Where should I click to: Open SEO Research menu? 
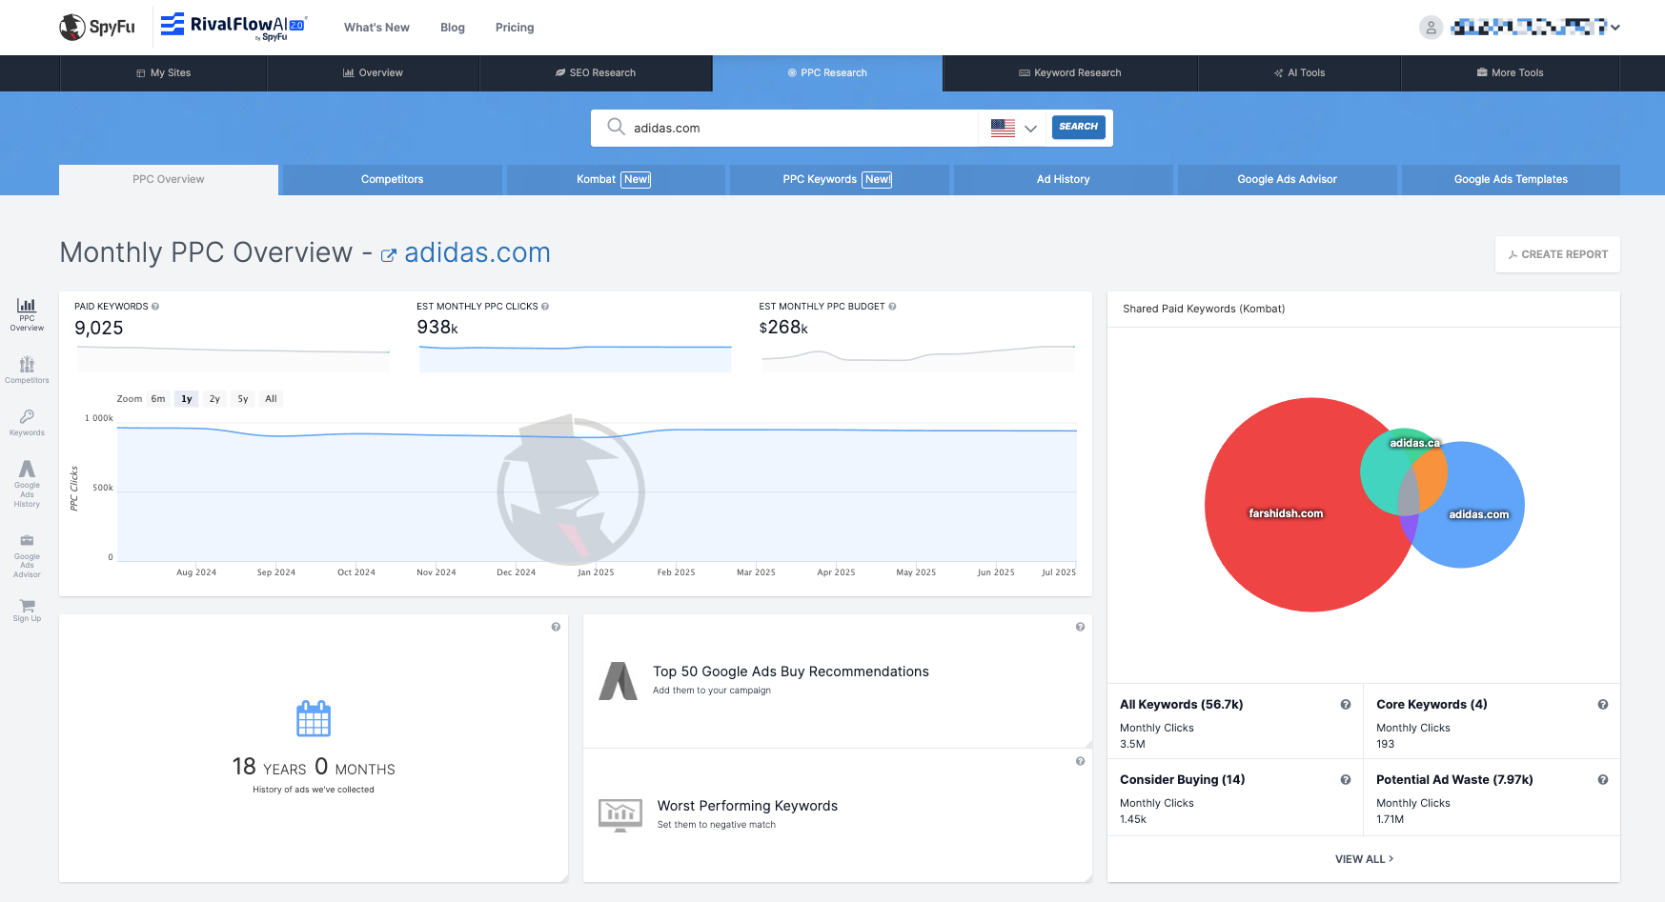596,73
